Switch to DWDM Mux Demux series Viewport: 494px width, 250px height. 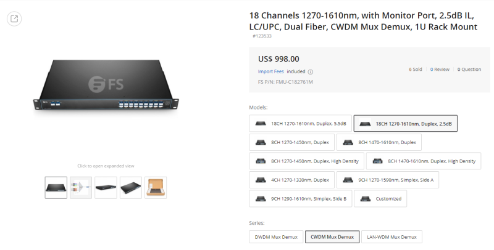[276, 237]
